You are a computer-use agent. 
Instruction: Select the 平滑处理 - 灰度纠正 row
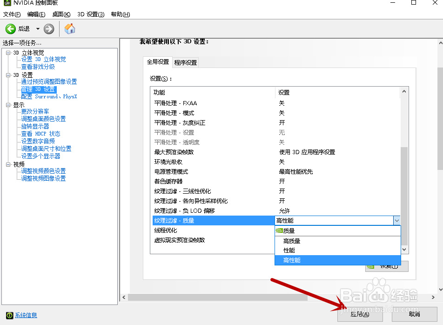[276, 122]
